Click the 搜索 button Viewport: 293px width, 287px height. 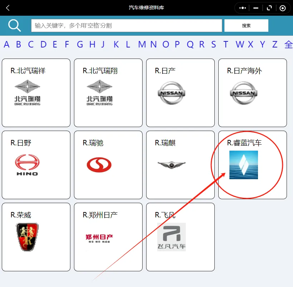coord(246,26)
